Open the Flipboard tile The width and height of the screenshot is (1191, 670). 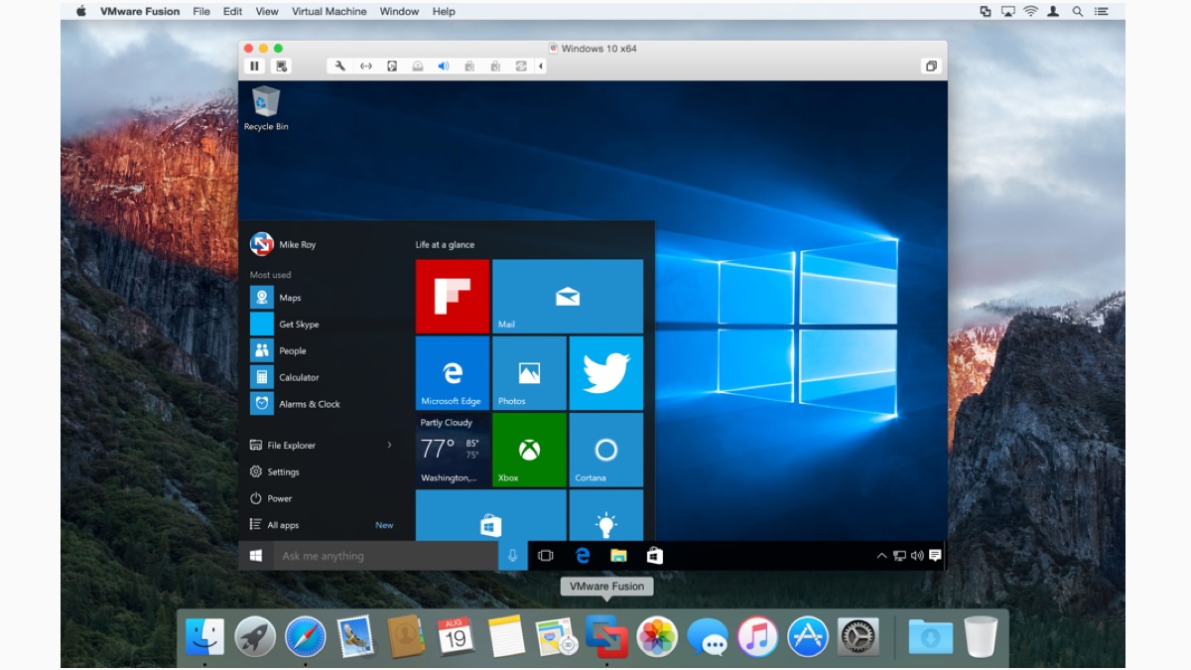[x=453, y=297]
